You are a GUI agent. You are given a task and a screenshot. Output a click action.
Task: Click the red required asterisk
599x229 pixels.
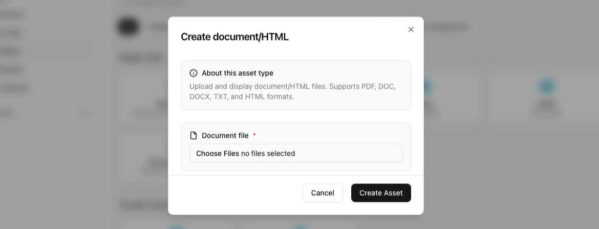(x=254, y=135)
